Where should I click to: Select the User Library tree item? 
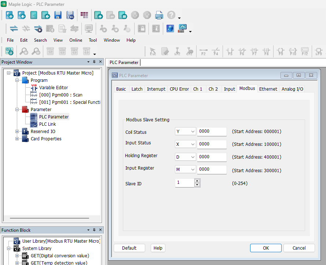coord(61,241)
